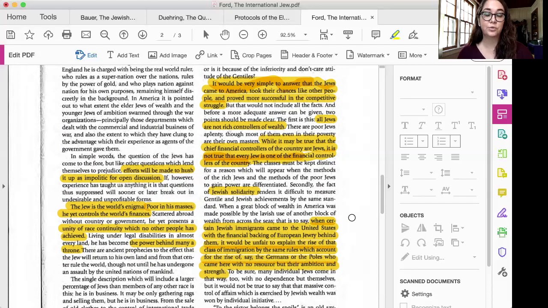Click the Crop image icon under Objects
The height and width of the screenshot is (308, 548).
click(x=438, y=228)
